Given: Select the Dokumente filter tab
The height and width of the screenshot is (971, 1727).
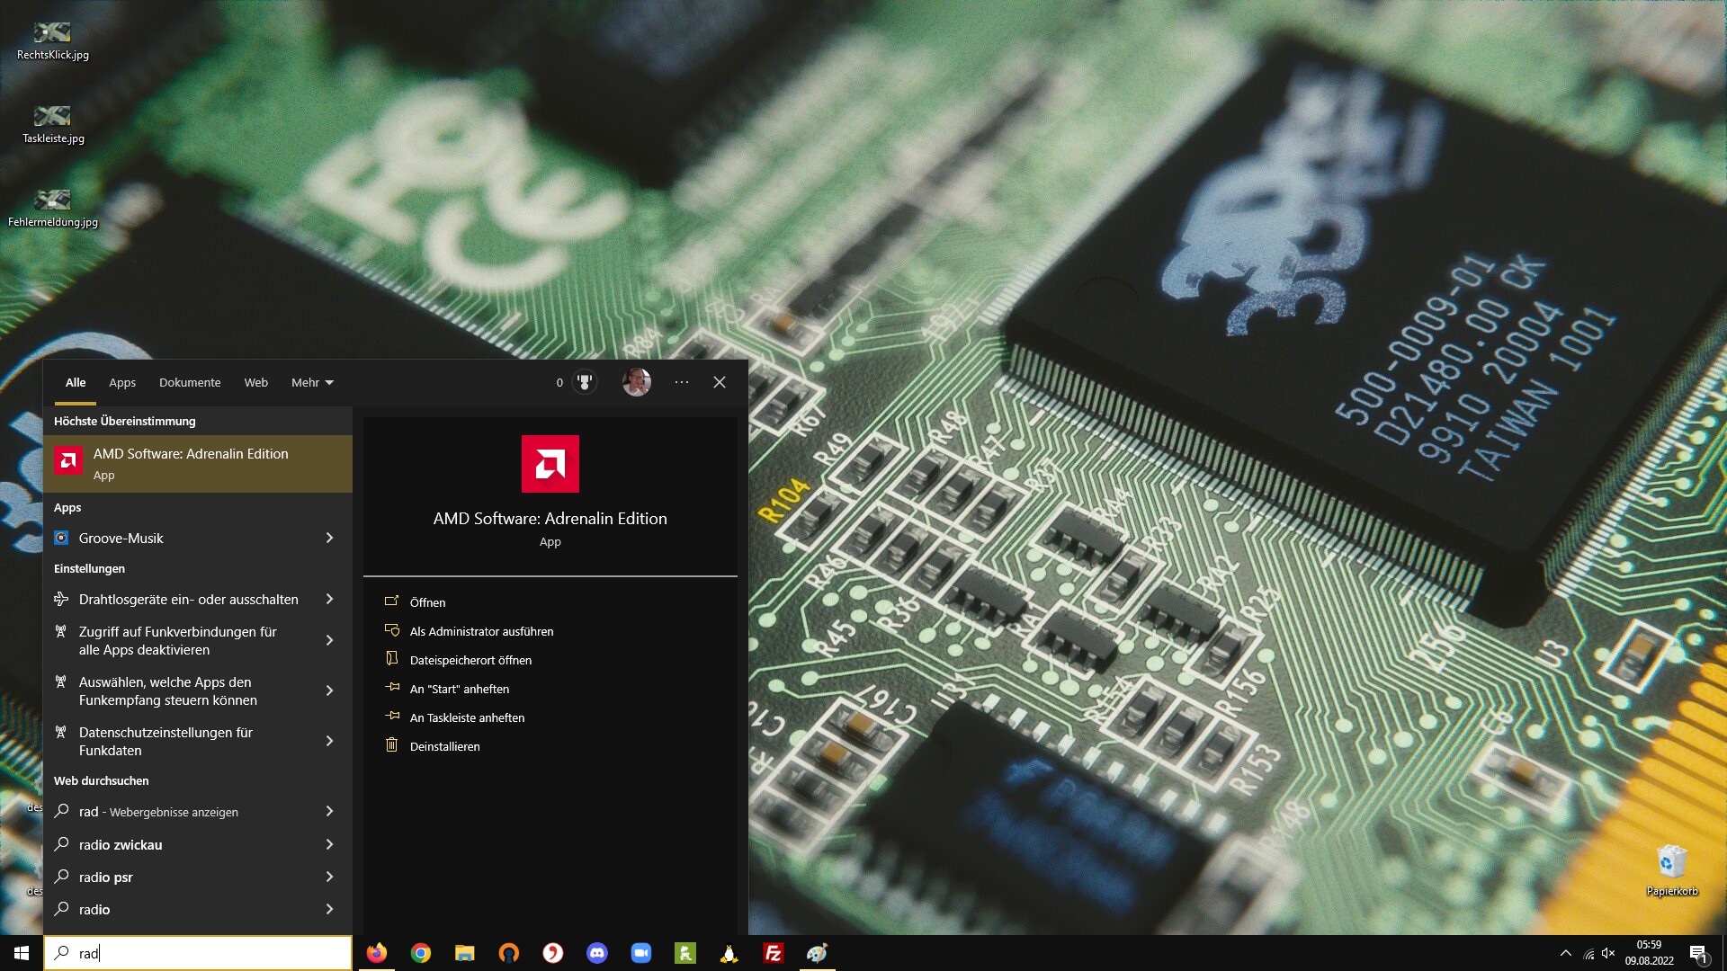Looking at the screenshot, I should pos(190,382).
